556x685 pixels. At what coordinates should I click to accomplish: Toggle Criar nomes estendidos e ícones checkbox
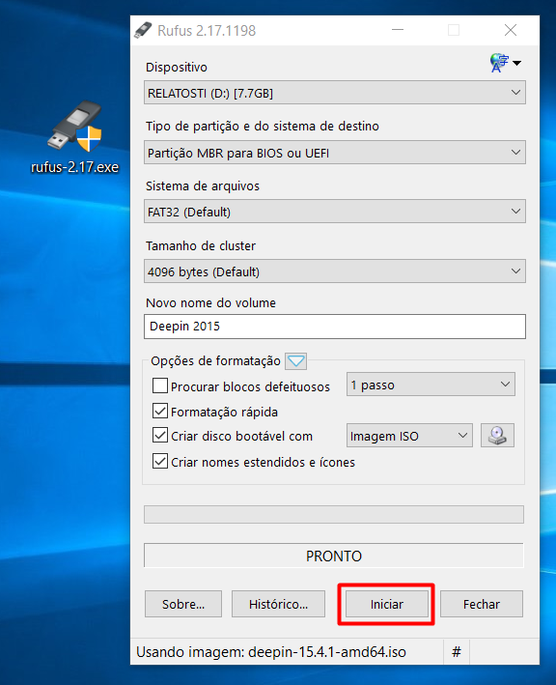point(159,461)
